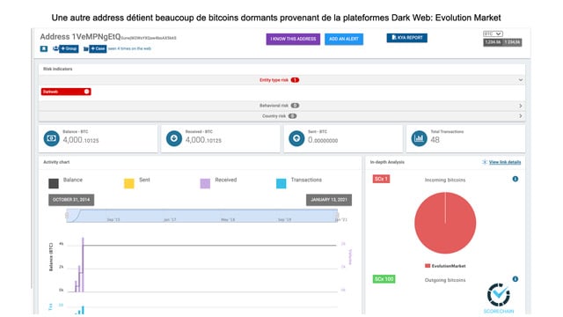Click the OCTOBER 31, 2014 start date

[71, 200]
